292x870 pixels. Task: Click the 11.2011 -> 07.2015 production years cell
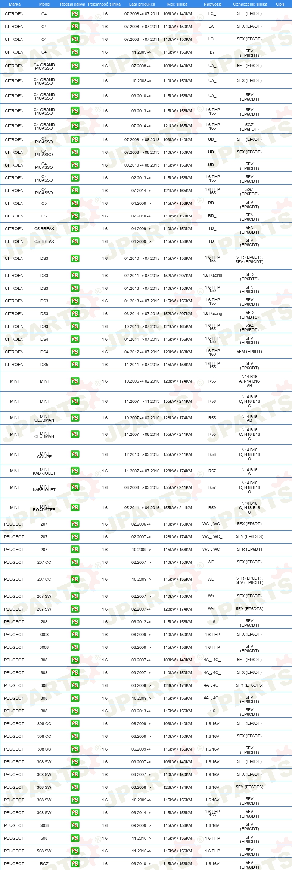coord(142,365)
